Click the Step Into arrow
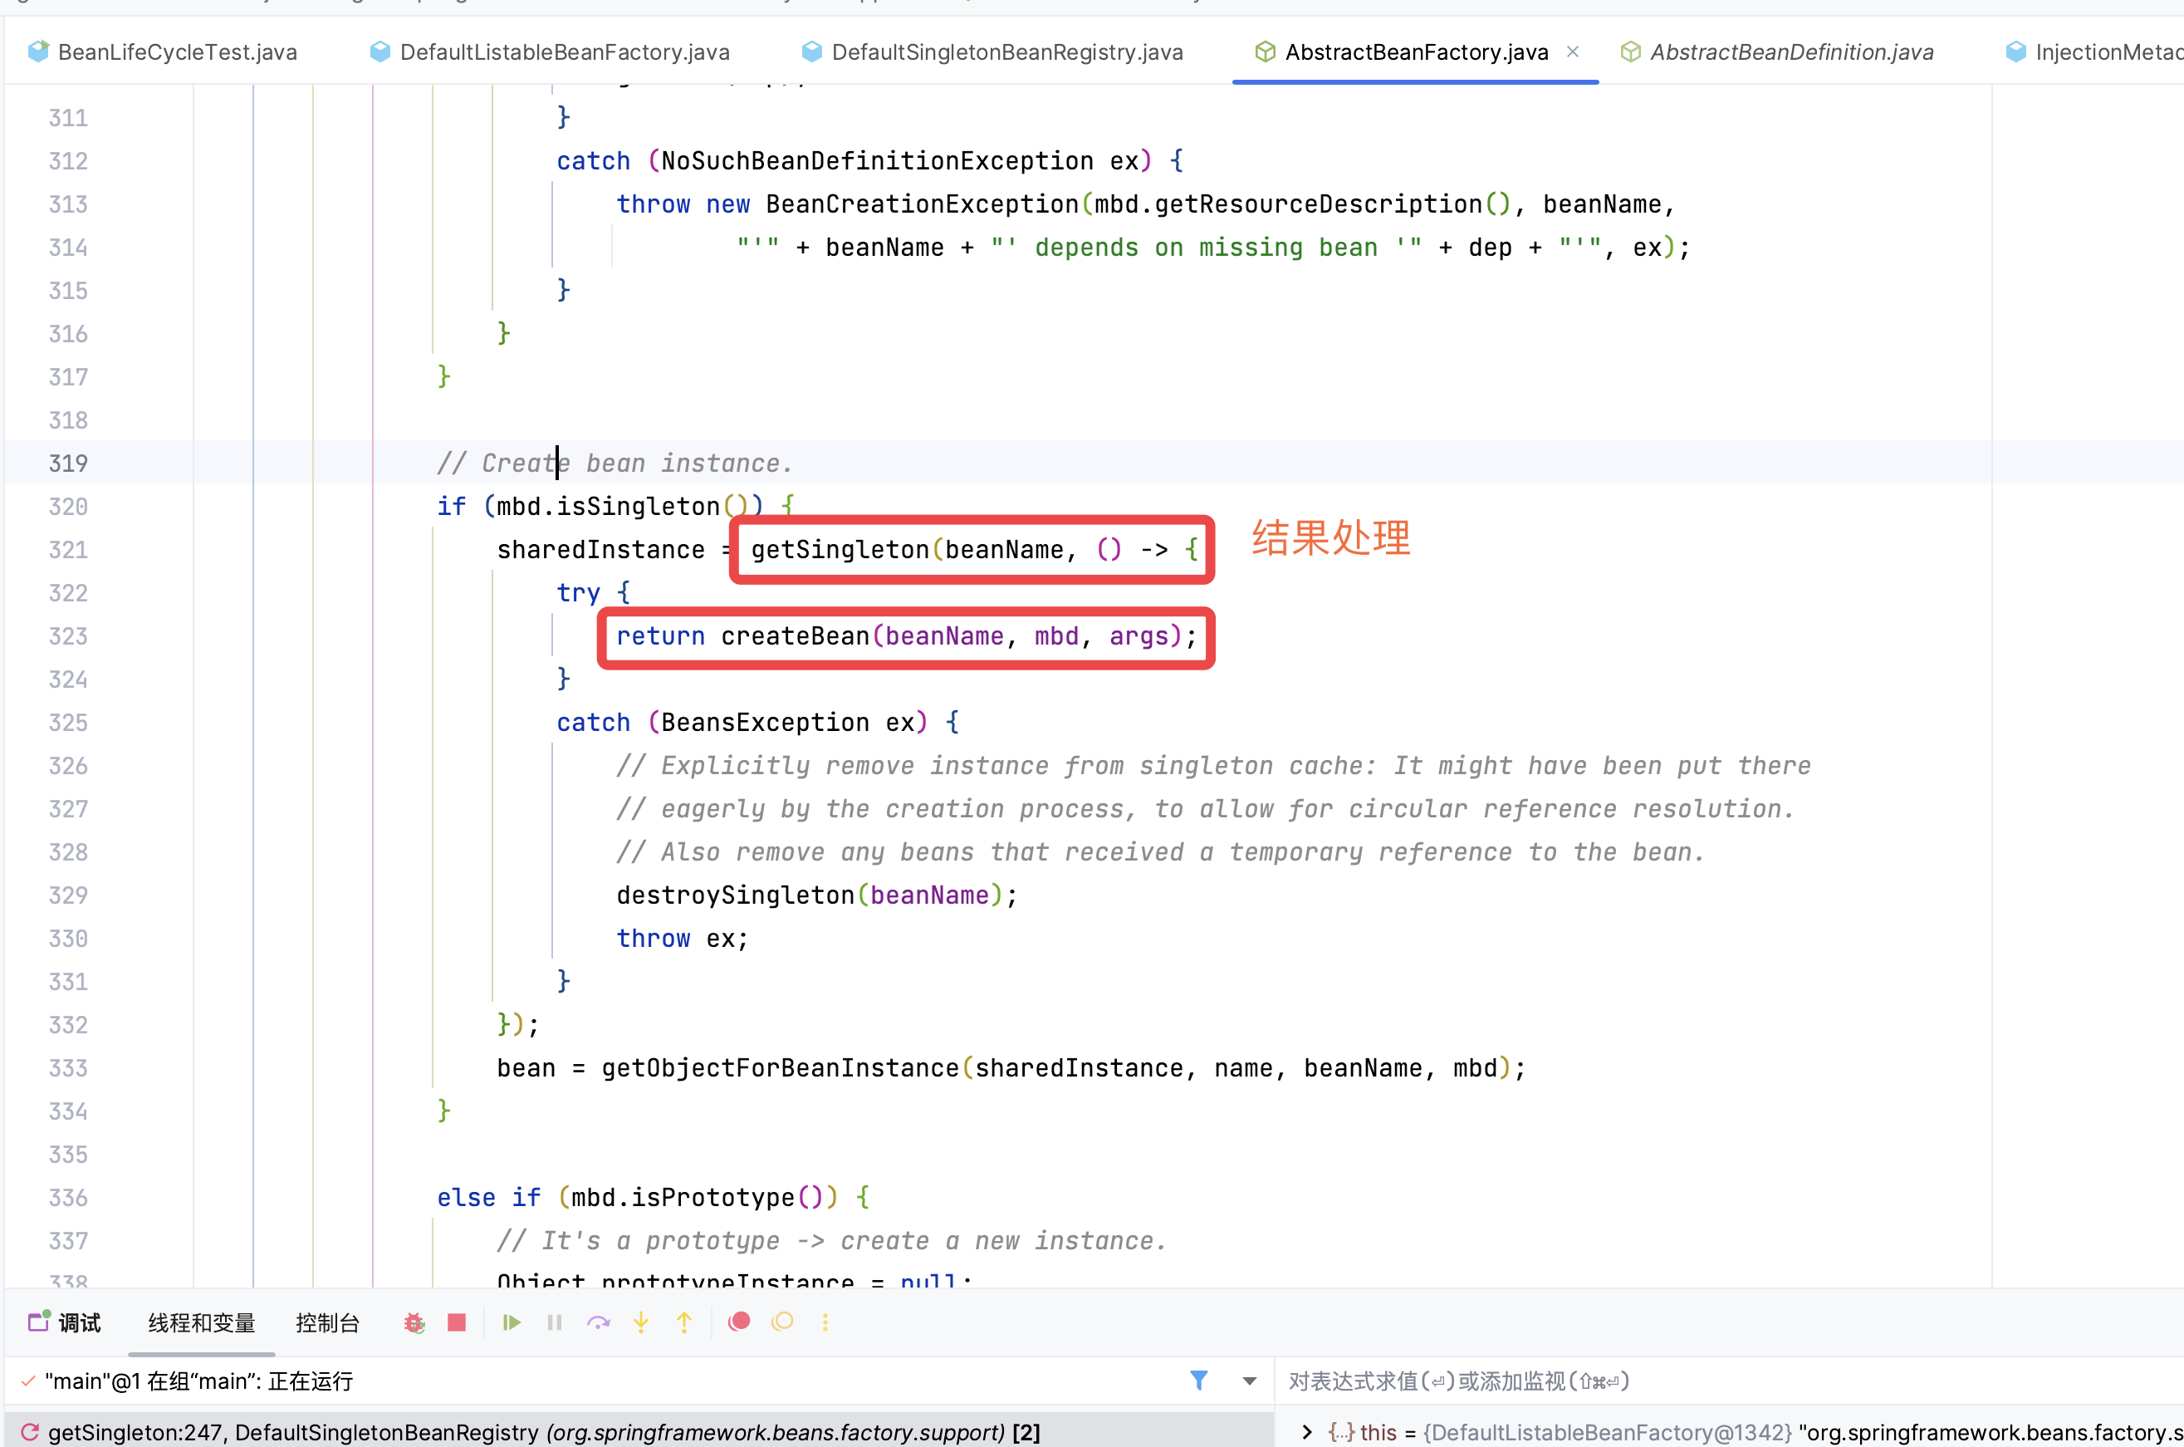2184x1447 pixels. (641, 1322)
